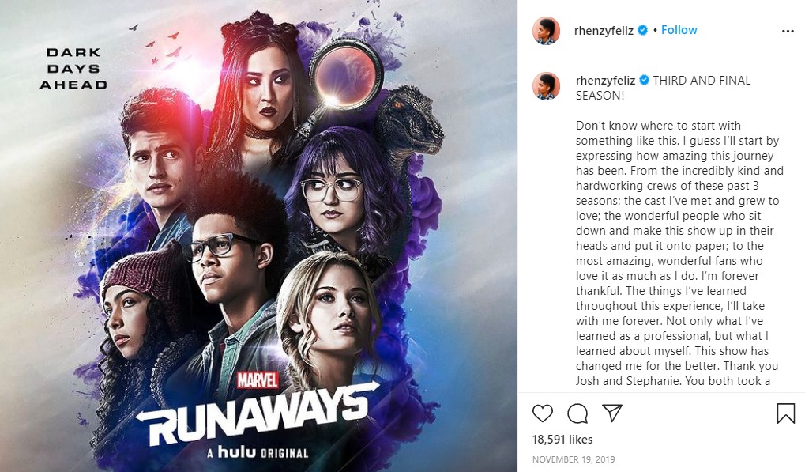The height and width of the screenshot is (472, 805).
Task: Click the Runaways poster image
Action: 259,236
